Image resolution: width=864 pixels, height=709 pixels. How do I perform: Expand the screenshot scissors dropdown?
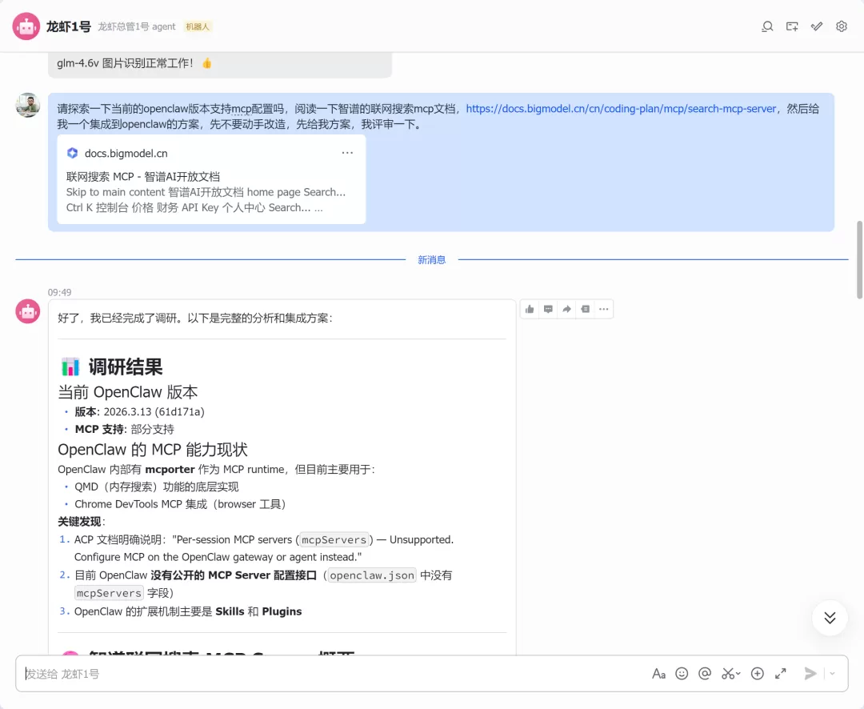click(738, 674)
